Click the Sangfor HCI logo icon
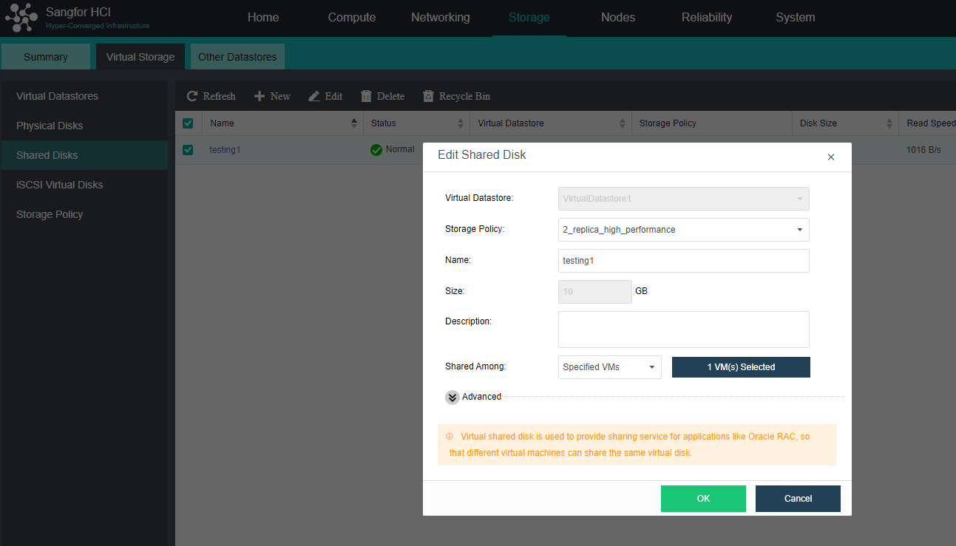 click(21, 18)
